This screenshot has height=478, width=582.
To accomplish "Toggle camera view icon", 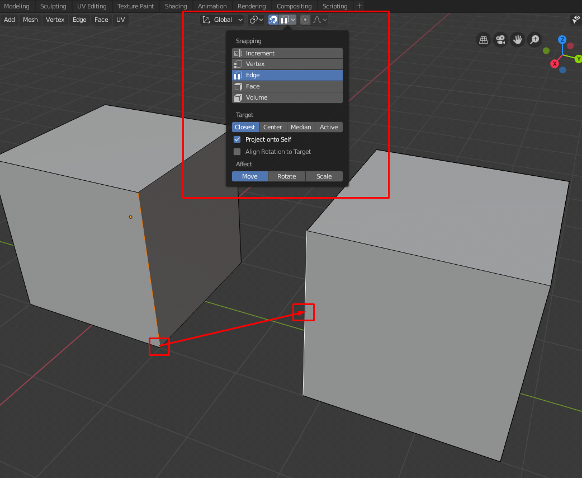I will 500,40.
